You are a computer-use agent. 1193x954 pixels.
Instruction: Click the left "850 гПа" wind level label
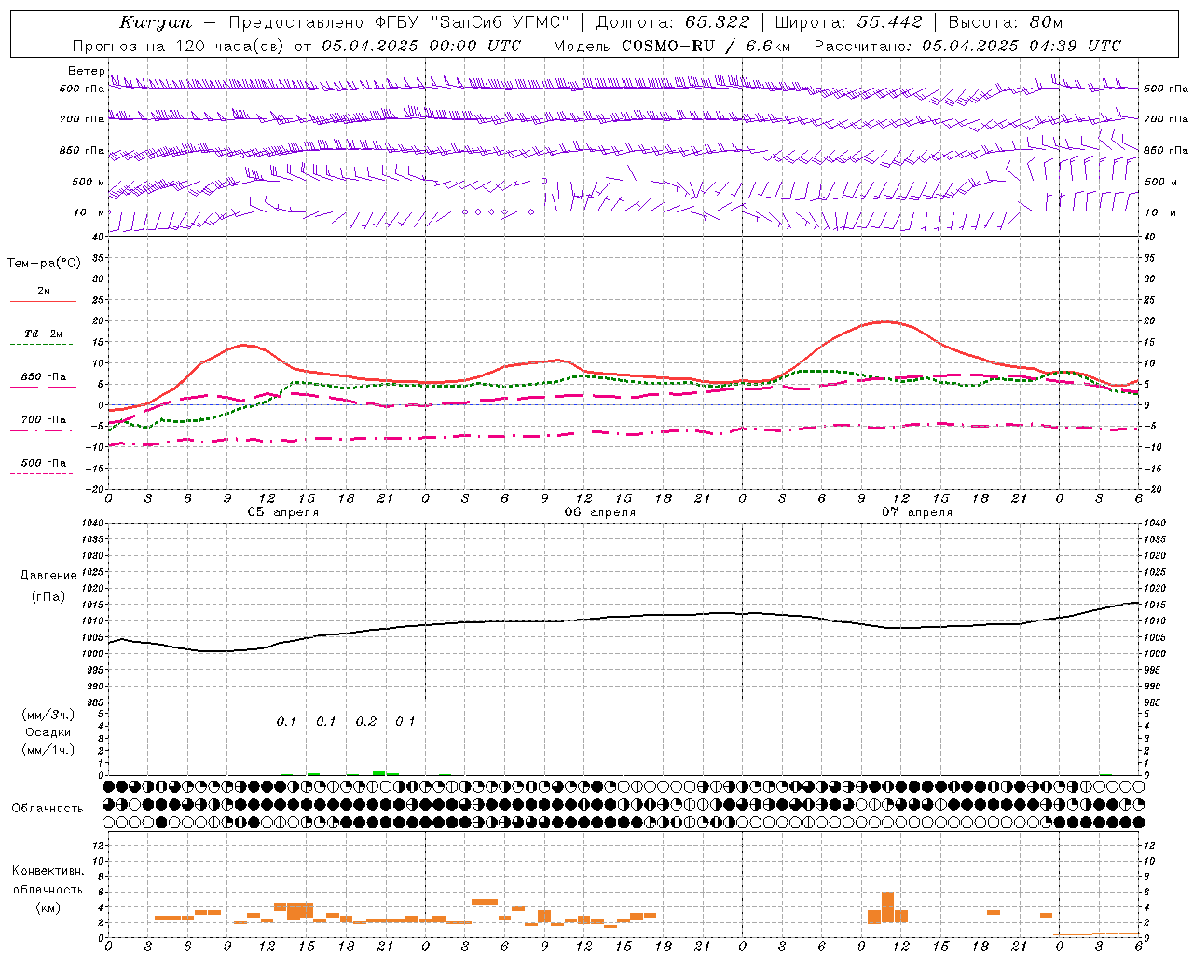click(x=82, y=150)
